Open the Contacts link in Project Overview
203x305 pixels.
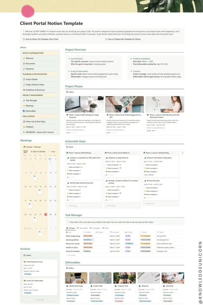pos(136,71)
